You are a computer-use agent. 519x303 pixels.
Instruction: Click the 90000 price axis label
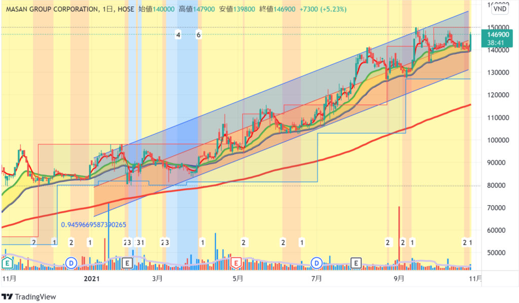[496, 163]
